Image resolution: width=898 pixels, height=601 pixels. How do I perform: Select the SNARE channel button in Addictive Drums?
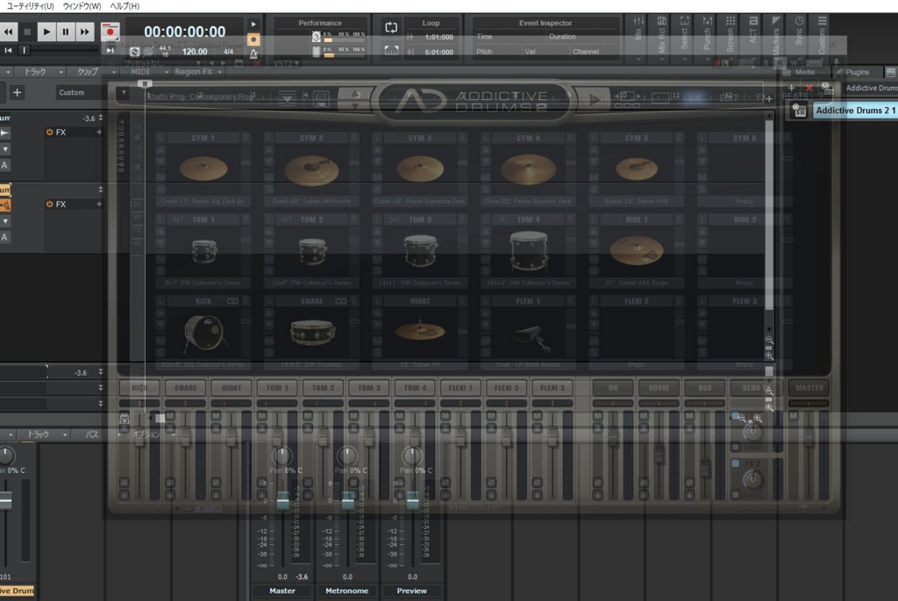coord(186,388)
